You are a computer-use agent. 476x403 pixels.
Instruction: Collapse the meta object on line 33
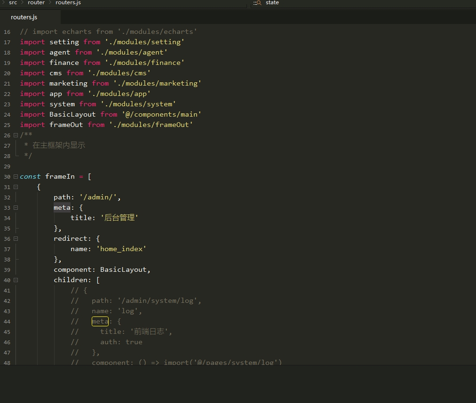point(16,208)
